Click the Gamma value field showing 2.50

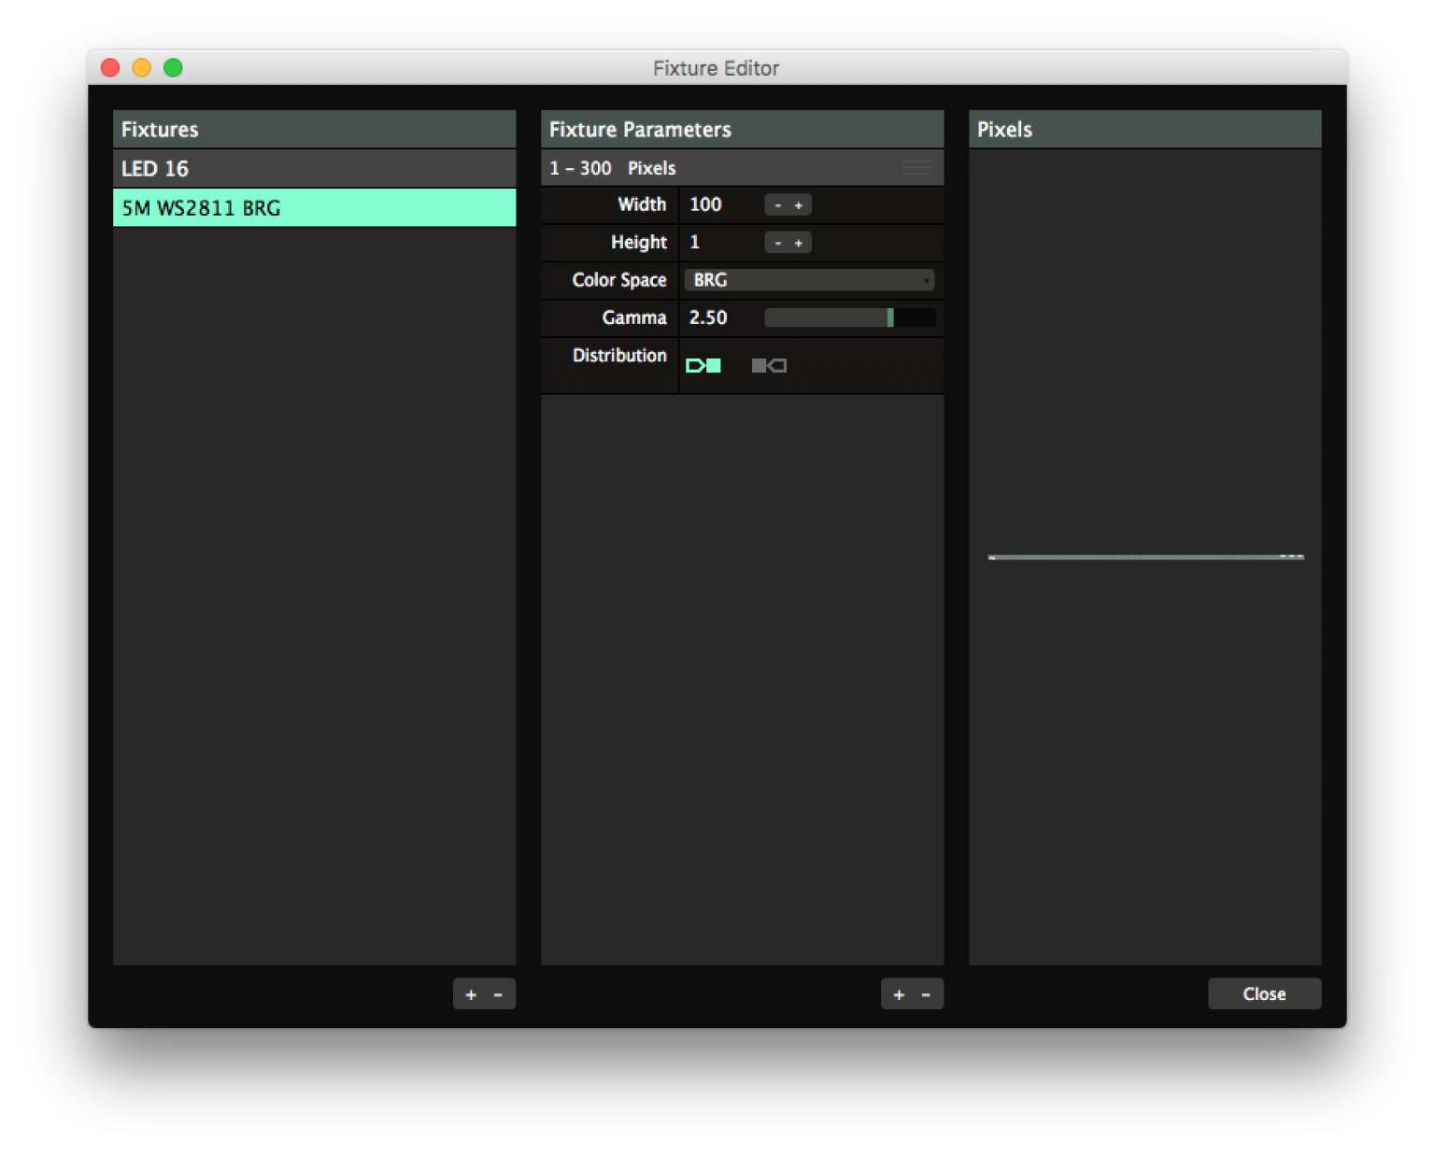click(709, 317)
